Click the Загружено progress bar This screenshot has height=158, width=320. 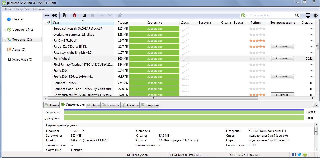[x=184, y=112]
